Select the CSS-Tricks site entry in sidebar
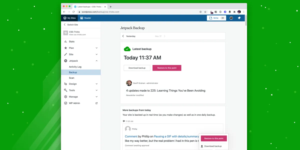The width and height of the screenshot is (300, 150). pos(81,33)
